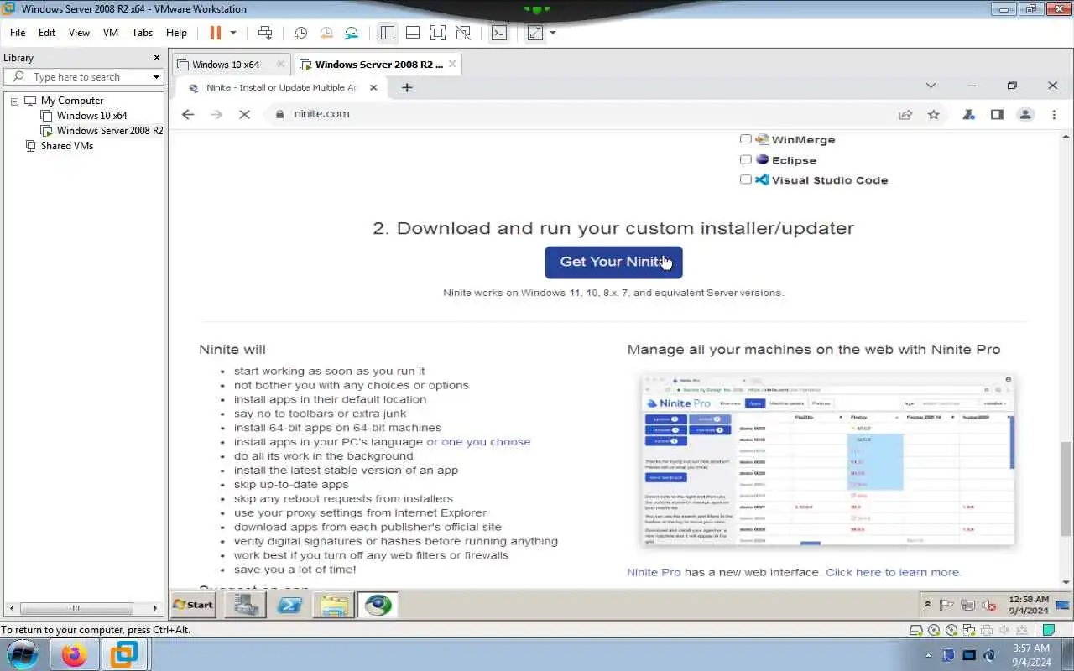Check the WinMerge checkbox
The height and width of the screenshot is (671, 1074).
(x=746, y=139)
